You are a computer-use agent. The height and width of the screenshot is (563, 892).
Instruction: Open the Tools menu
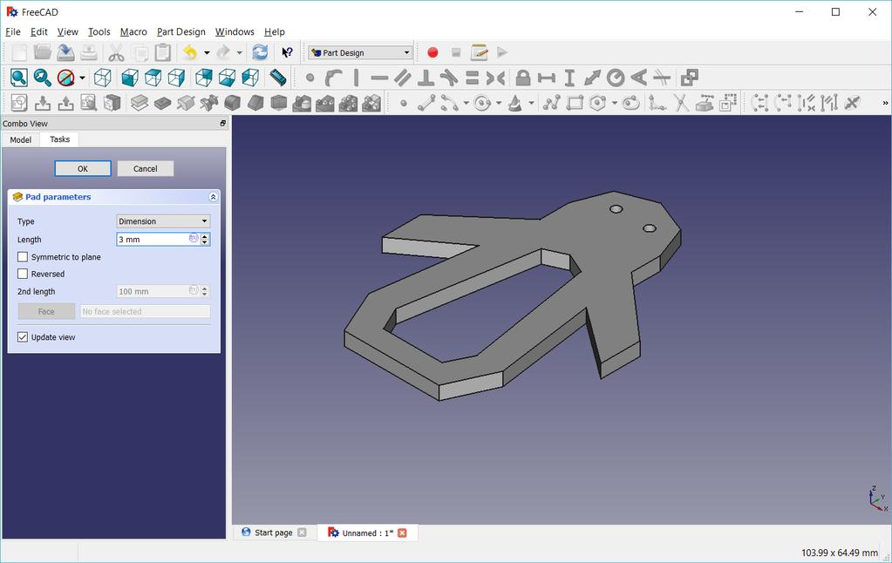click(99, 32)
